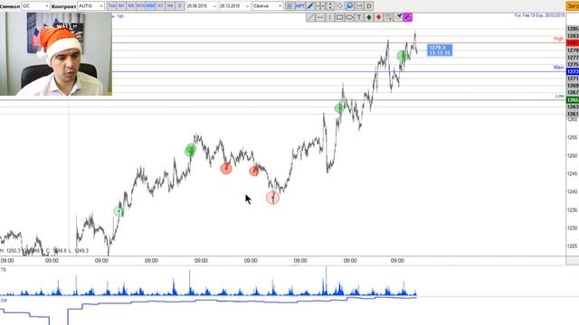Switch chart to H4 timeframe
This screenshot has height=325, width=579.
click(169, 6)
